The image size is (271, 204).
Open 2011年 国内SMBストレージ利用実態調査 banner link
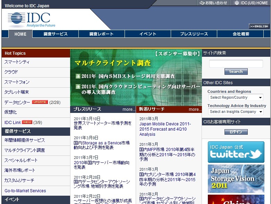coord(128,76)
